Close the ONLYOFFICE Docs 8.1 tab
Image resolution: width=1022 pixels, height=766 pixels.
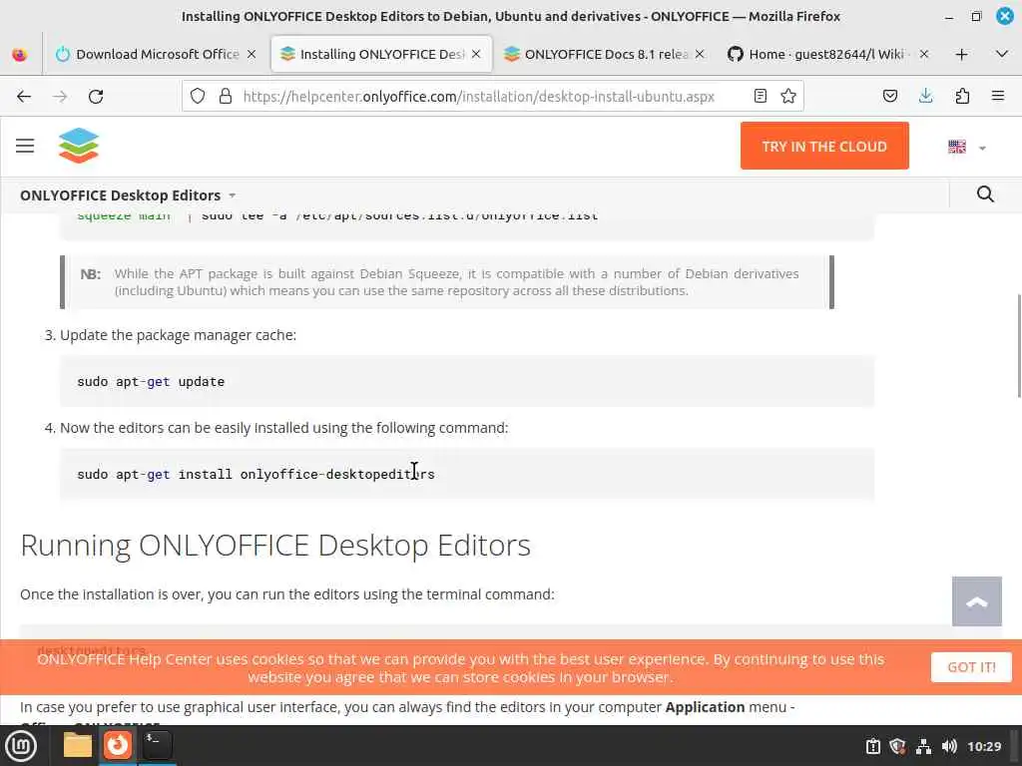point(700,55)
